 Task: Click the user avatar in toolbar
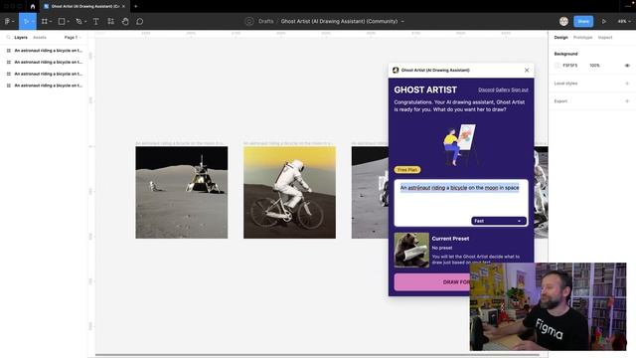[563, 21]
